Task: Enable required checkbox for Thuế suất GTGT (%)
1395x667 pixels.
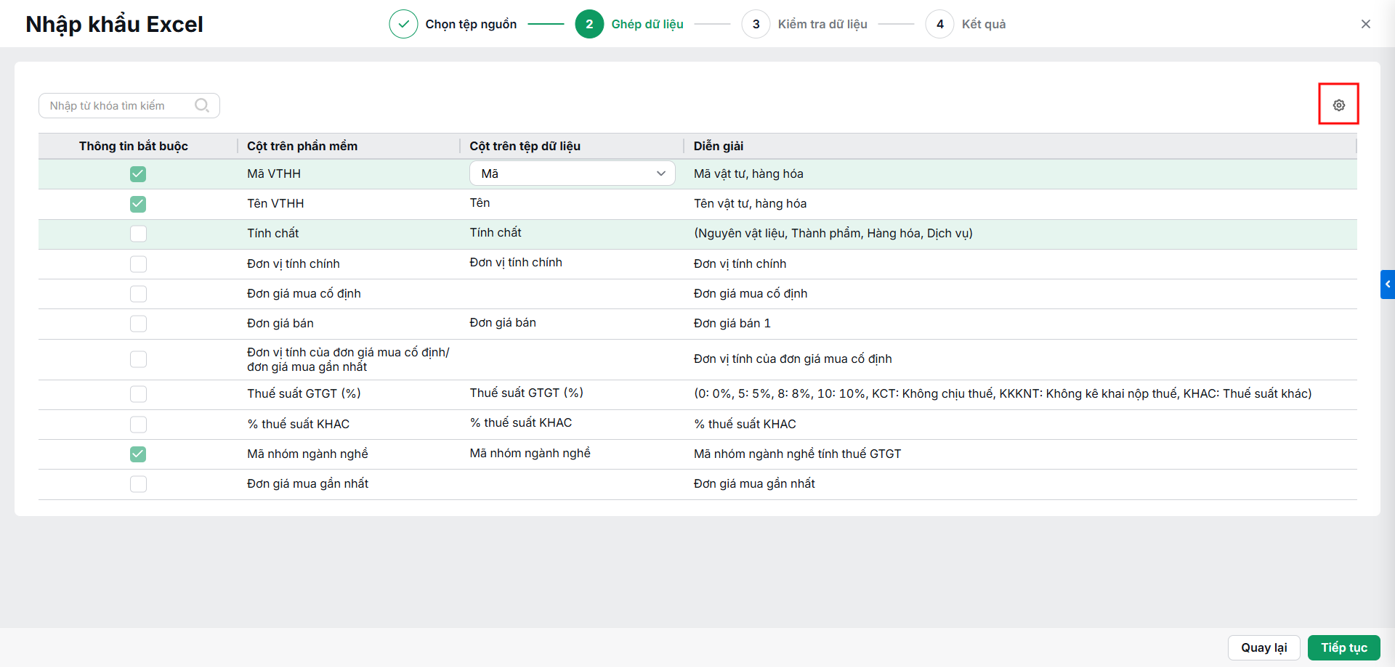Action: [x=138, y=394]
